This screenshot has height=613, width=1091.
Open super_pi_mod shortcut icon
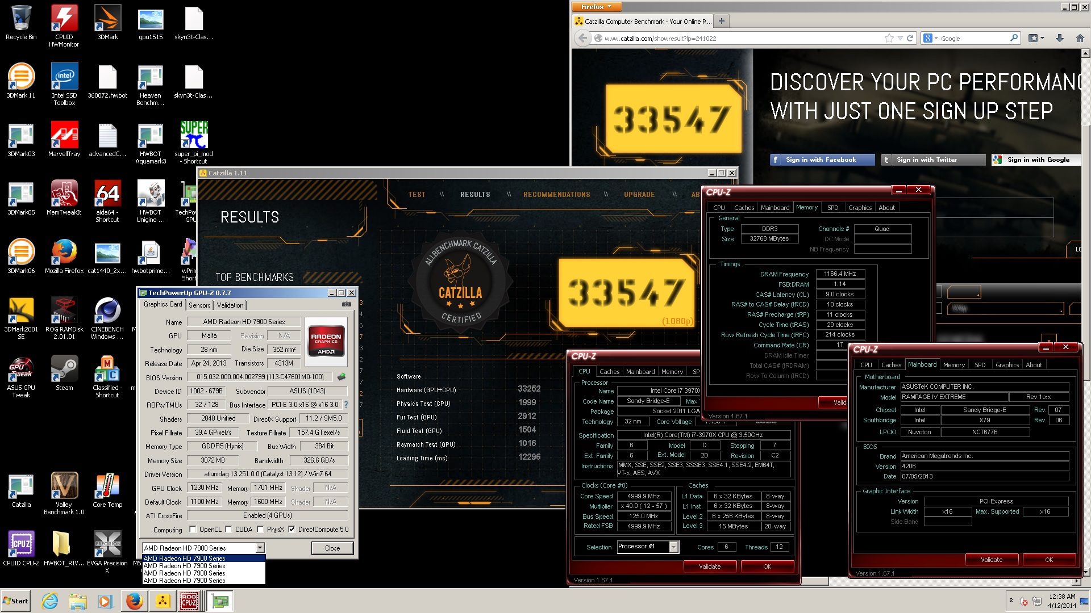(x=194, y=142)
